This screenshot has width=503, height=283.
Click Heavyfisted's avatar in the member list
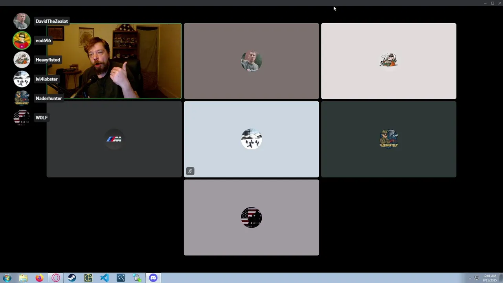[x=22, y=60]
